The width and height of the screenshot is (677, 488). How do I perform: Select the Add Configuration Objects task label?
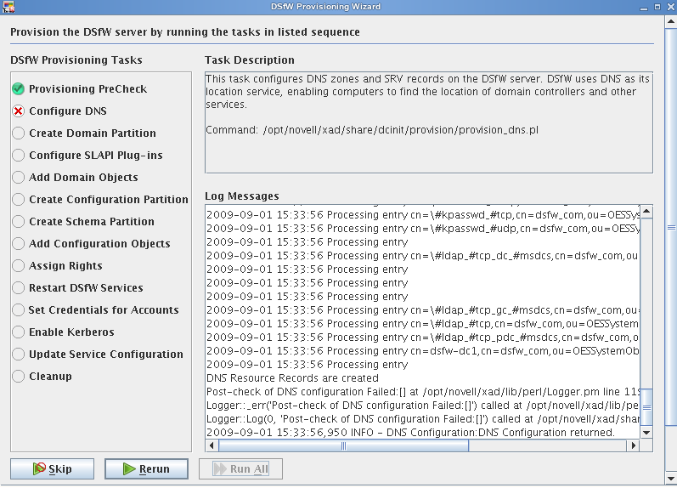(x=99, y=243)
